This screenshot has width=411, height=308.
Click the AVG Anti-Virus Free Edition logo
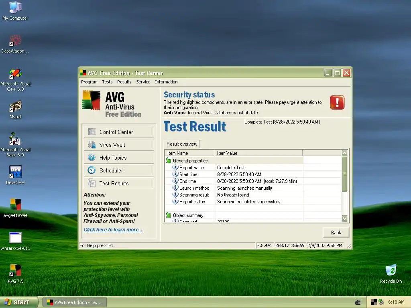(112, 104)
